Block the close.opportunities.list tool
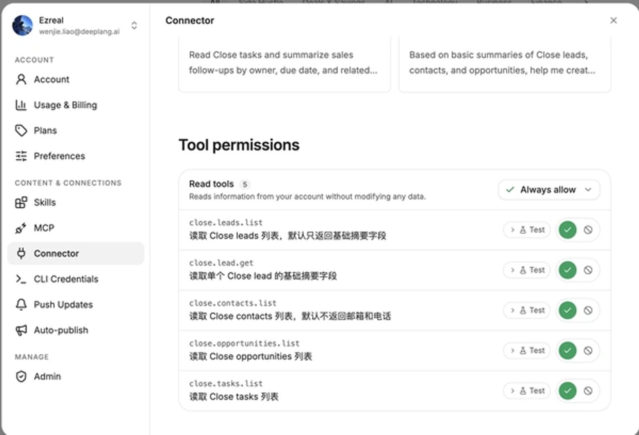 coord(588,351)
